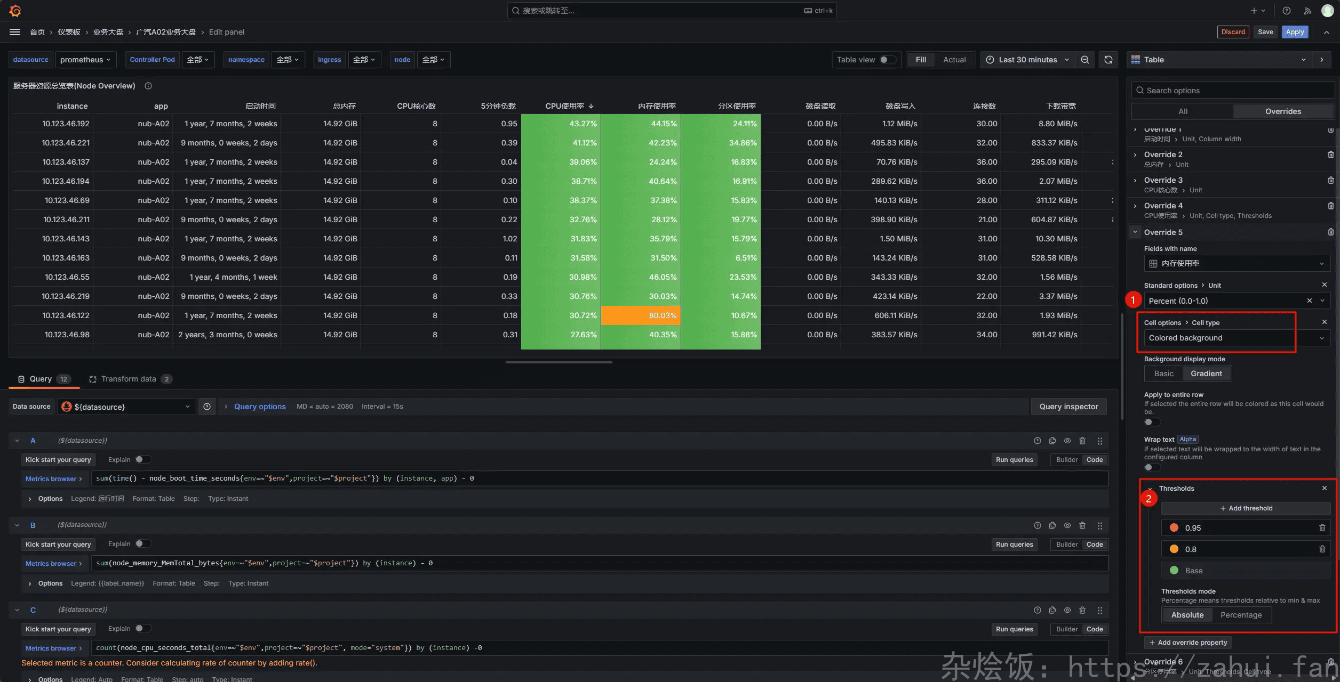The height and width of the screenshot is (682, 1340).
Task: Click the Grafana logo icon
Action: (x=15, y=11)
